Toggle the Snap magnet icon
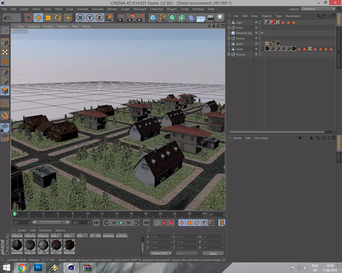The width and height of the screenshot is (342, 273). click(x=5, y=115)
